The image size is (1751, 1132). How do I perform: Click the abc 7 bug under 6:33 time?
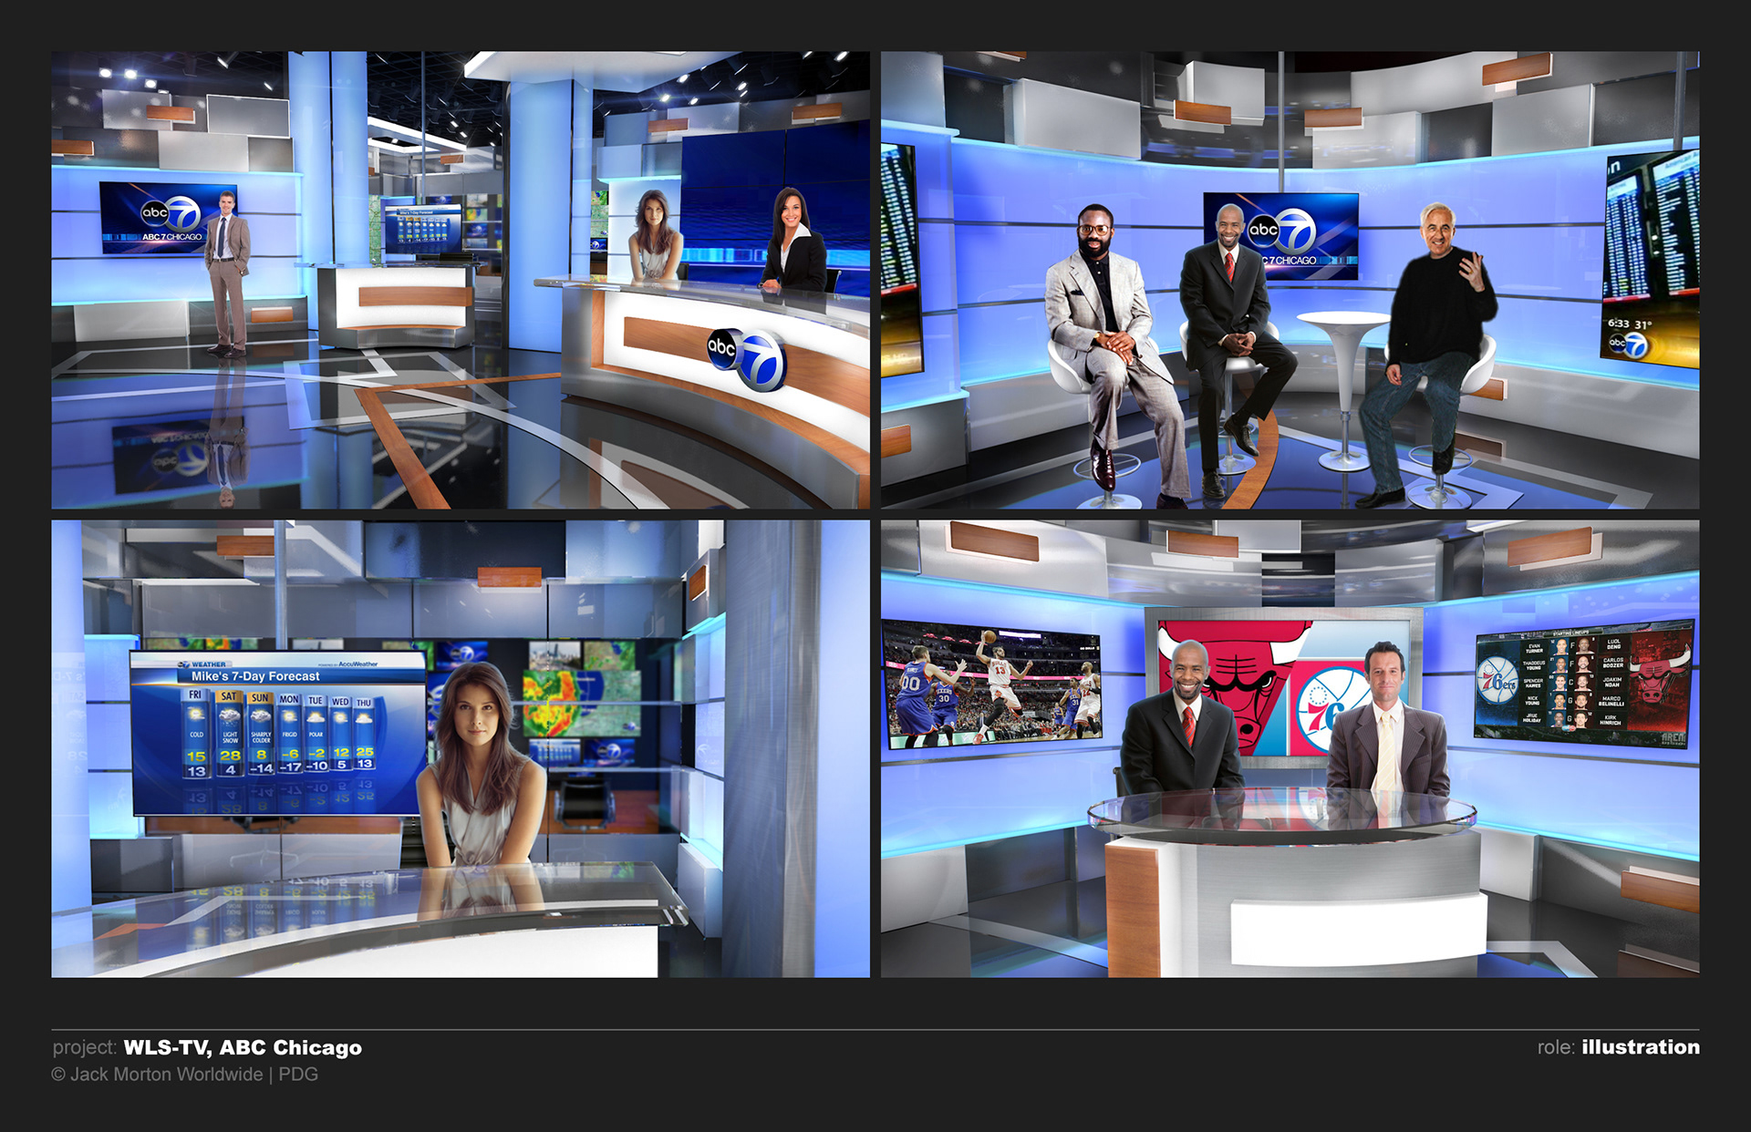1627,345
